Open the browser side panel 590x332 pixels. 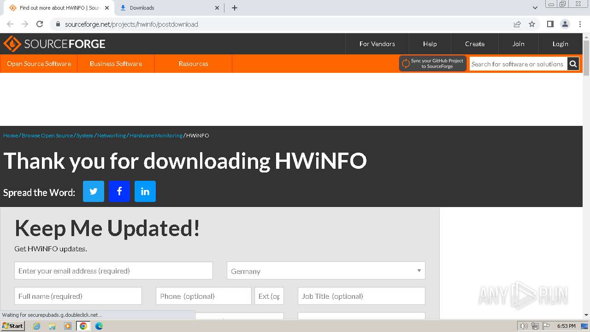coord(550,24)
